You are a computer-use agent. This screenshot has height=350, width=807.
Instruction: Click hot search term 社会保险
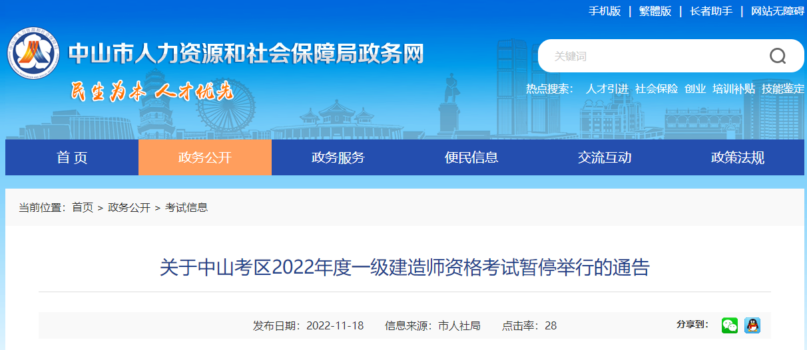656,89
